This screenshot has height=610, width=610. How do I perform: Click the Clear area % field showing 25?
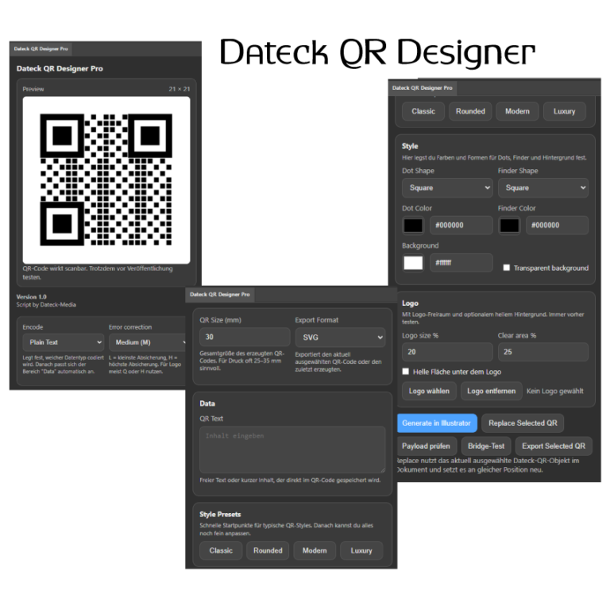point(543,352)
